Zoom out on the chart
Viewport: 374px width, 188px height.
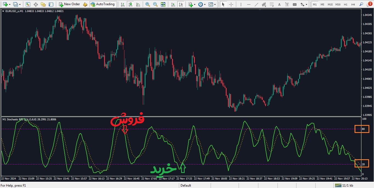[155, 4]
